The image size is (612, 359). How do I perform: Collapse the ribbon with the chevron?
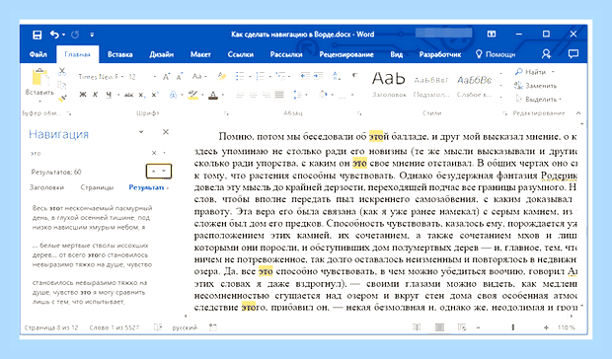[578, 113]
